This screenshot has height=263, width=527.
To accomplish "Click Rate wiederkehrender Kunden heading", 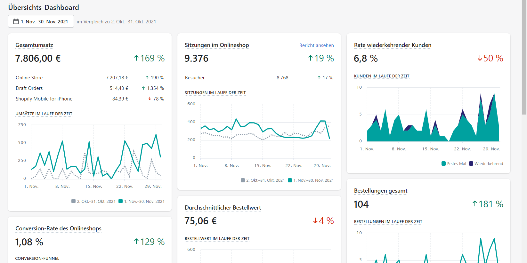I will pyautogui.click(x=393, y=45).
